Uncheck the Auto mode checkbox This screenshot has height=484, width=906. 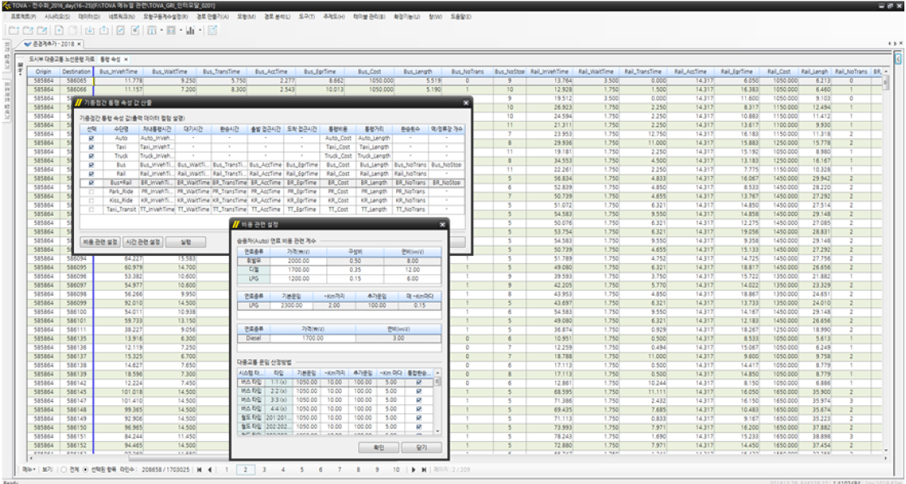pos(91,139)
